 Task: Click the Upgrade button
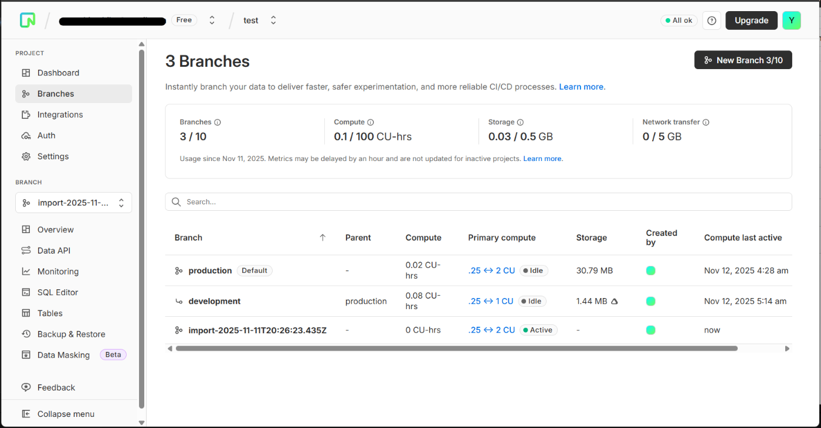click(x=751, y=20)
